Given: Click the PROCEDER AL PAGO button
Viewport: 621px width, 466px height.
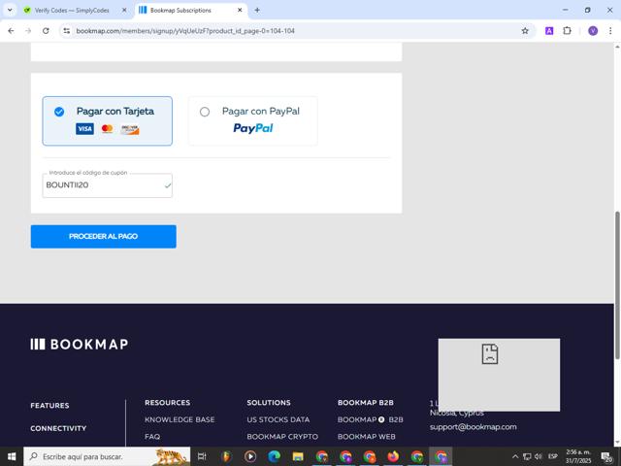Looking at the screenshot, I should click(104, 237).
